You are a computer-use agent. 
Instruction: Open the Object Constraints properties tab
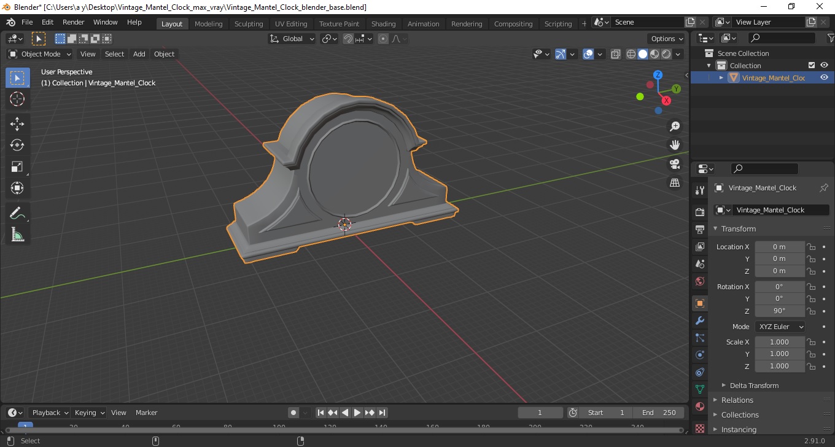tap(699, 372)
